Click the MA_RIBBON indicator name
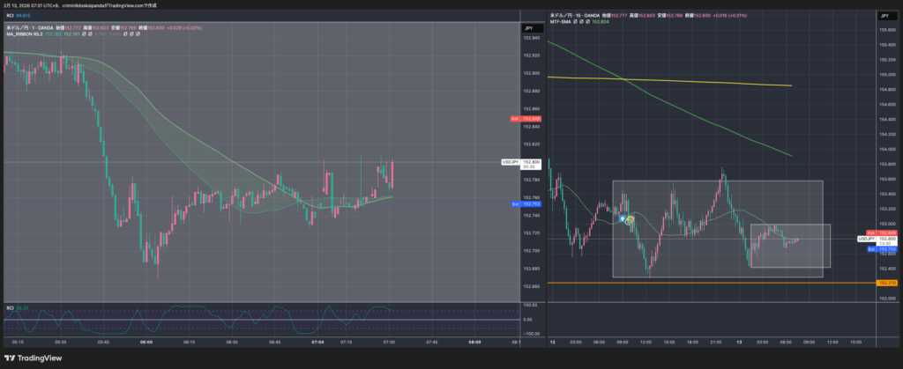903x369 pixels. (26, 34)
